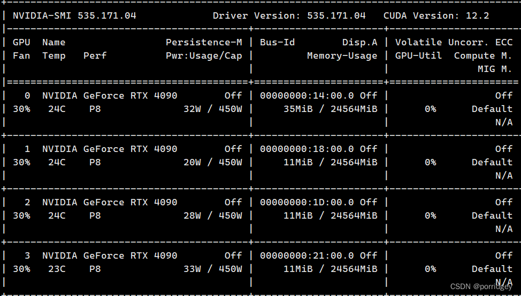521x296 pixels.
Task: Click the 32W / 450W power value
Action: click(x=213, y=109)
